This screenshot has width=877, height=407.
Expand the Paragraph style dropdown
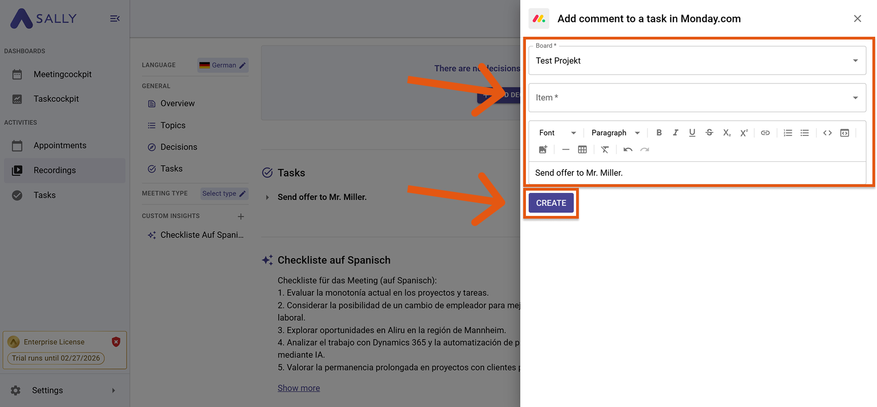click(x=615, y=133)
